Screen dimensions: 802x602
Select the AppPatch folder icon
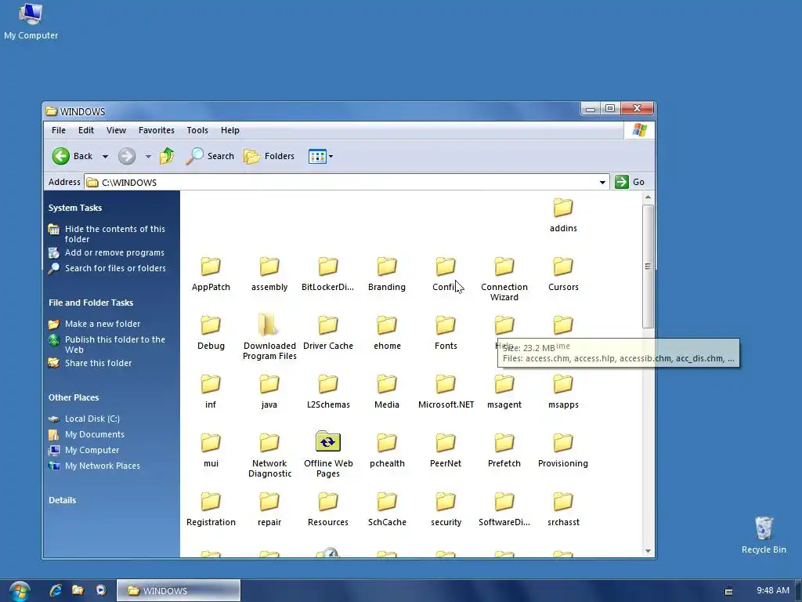[211, 267]
